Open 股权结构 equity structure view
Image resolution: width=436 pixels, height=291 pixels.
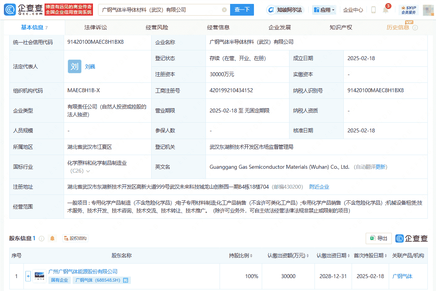coord(75,238)
